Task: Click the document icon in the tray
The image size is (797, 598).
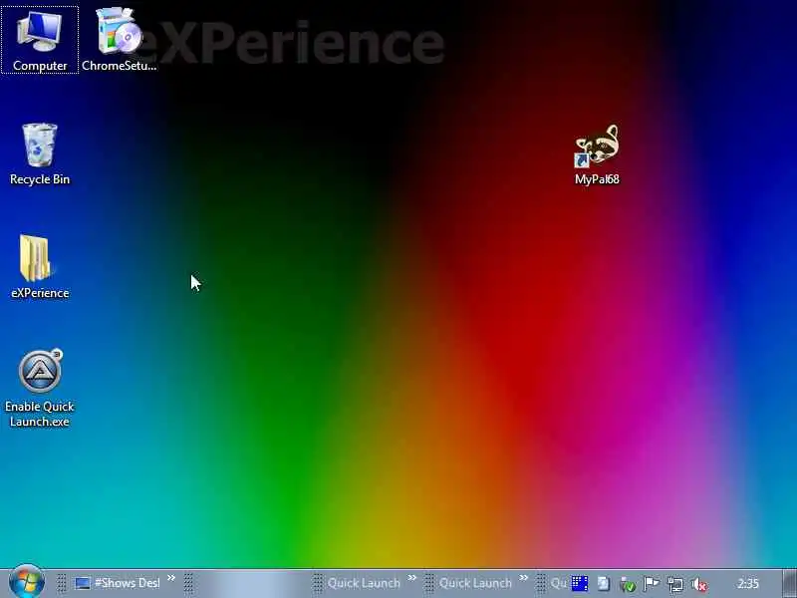Action: pos(604,583)
